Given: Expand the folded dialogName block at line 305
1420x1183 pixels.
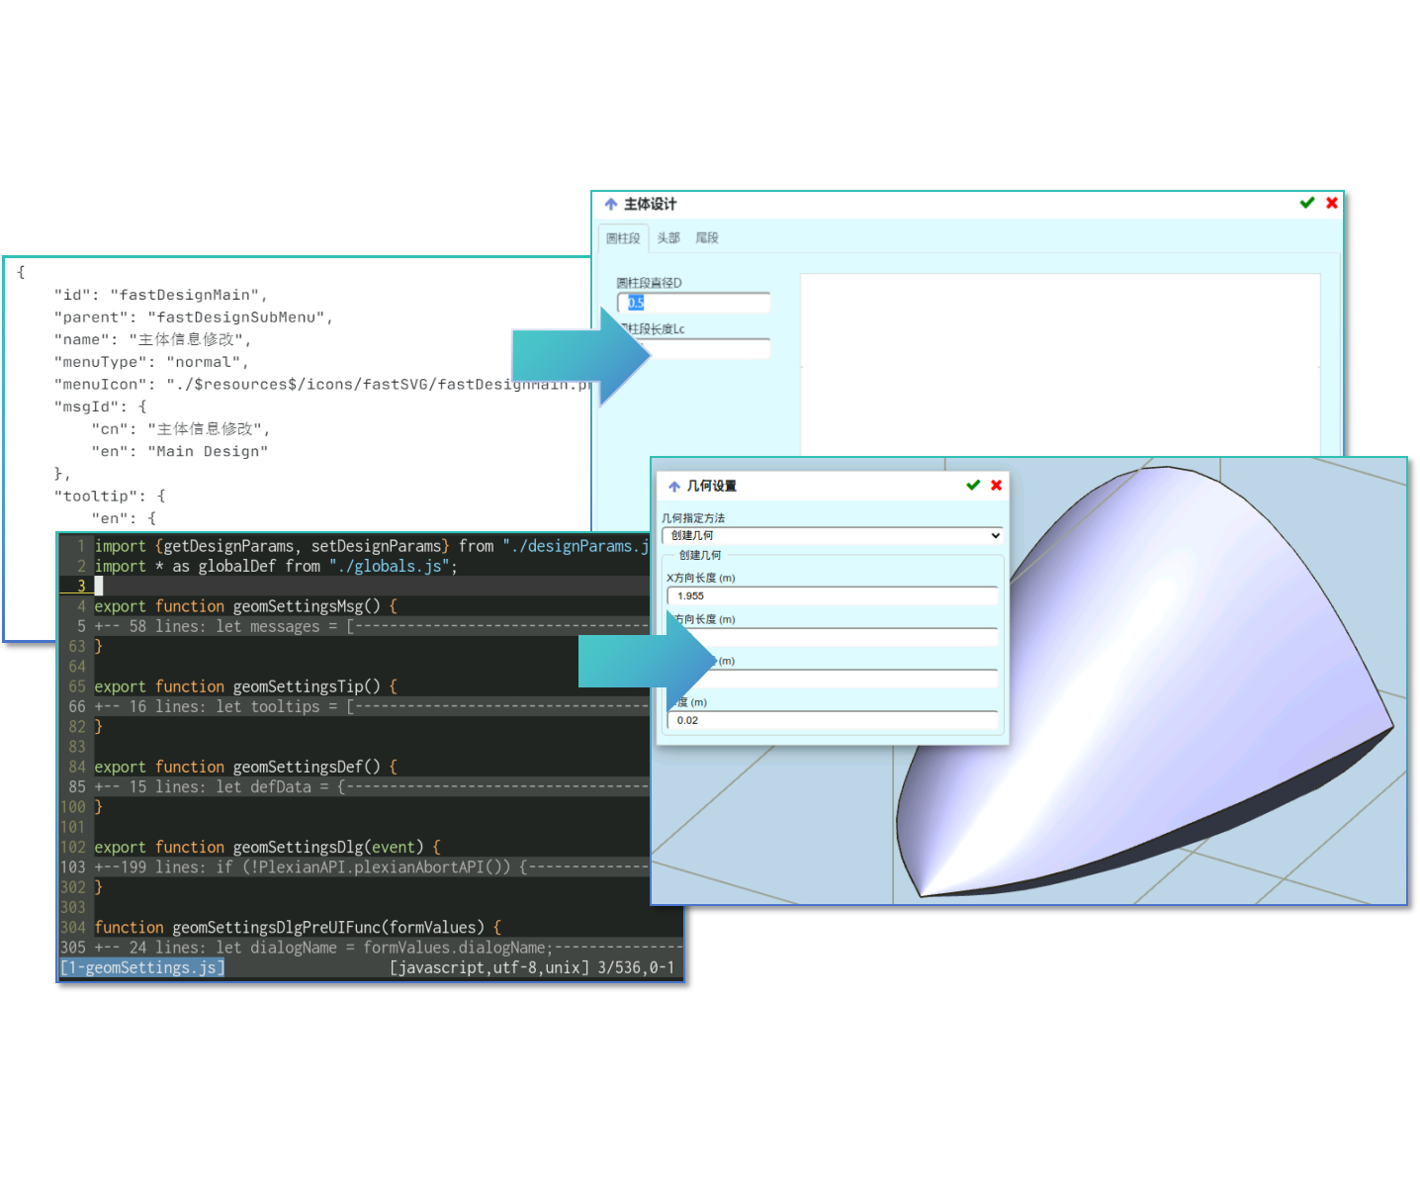Looking at the screenshot, I should pyautogui.click(x=371, y=948).
